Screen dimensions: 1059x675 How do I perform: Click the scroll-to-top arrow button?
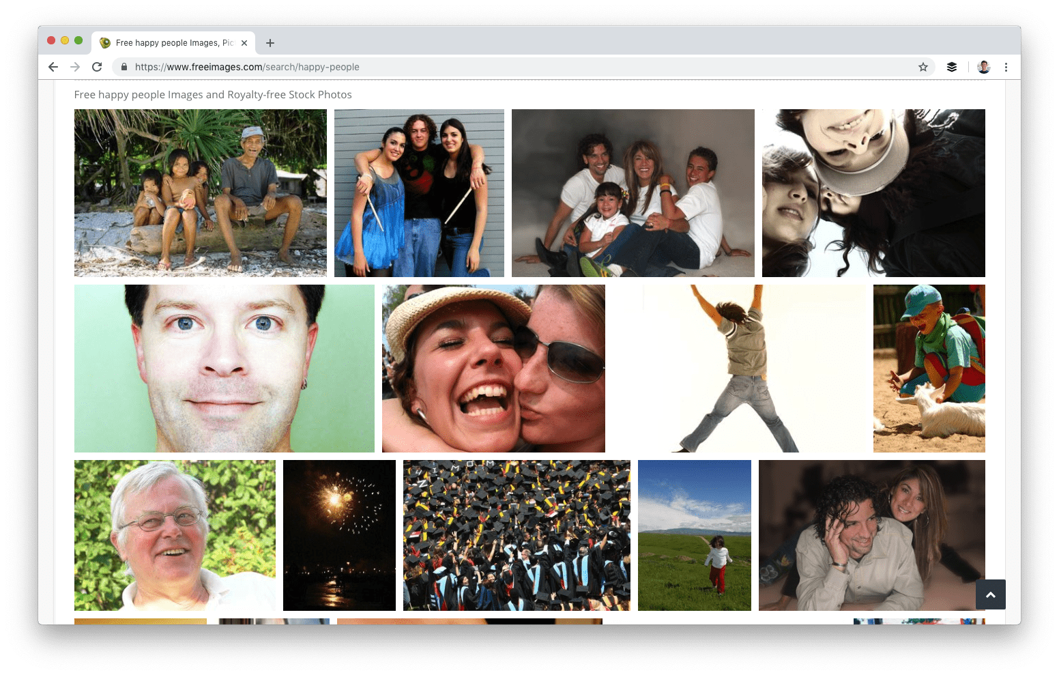click(x=990, y=594)
